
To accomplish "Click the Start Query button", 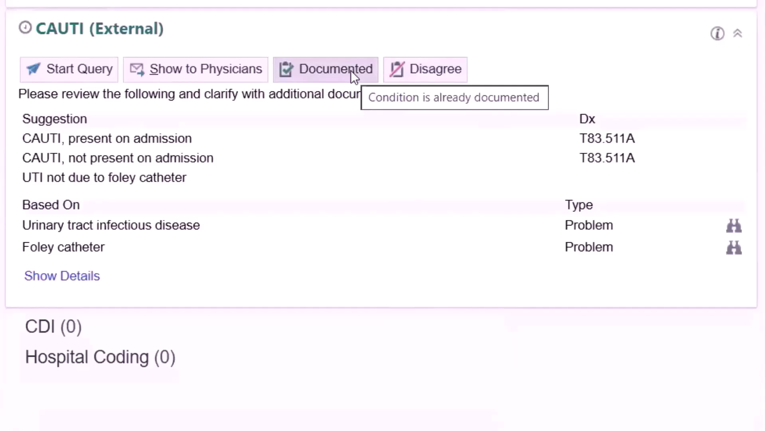I will pos(69,69).
